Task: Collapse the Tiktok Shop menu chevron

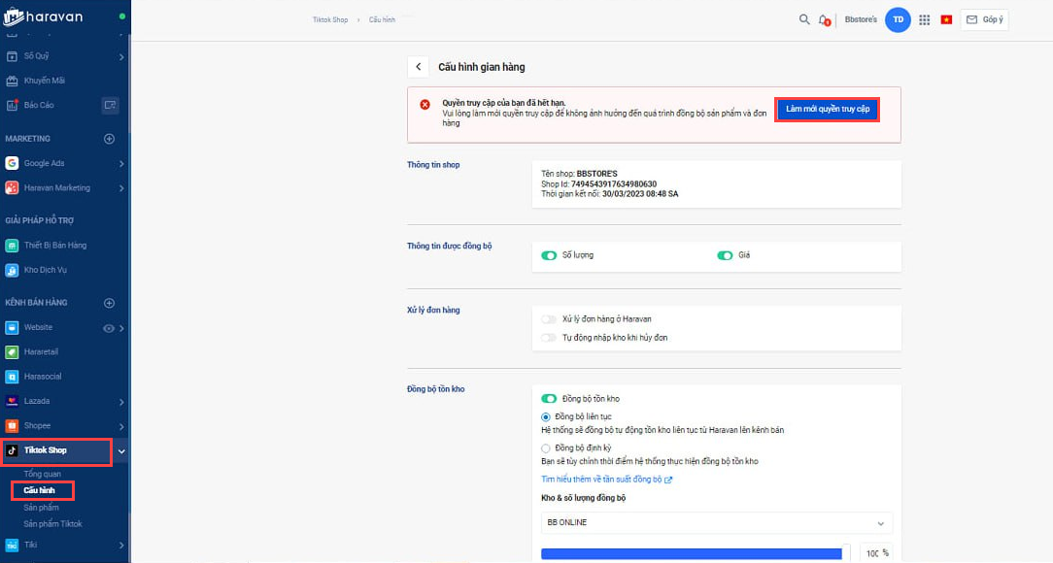Action: (120, 451)
